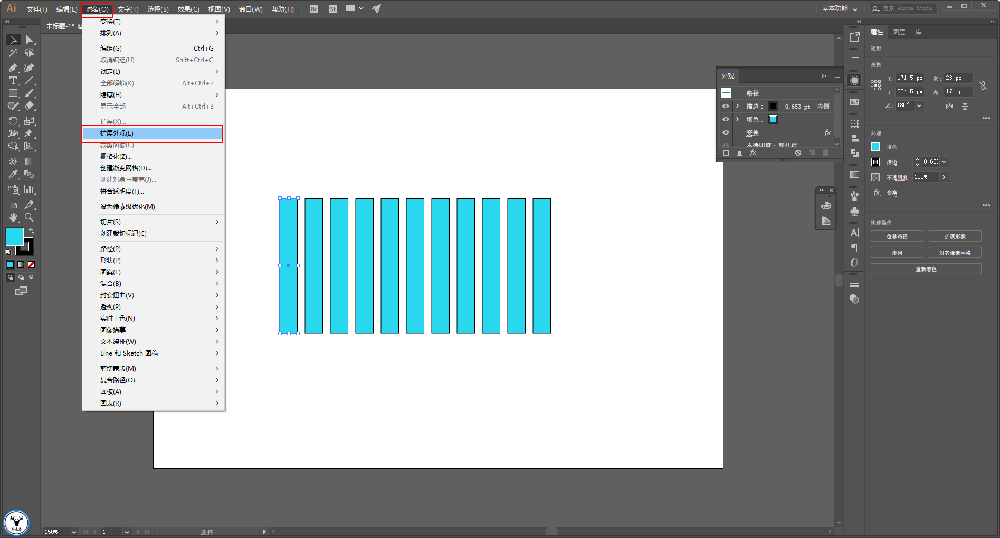
Task: Set paint mode to Gradient
Action: pos(21,264)
